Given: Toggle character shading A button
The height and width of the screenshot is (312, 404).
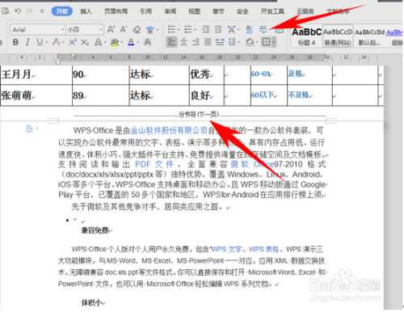Looking at the screenshot, I should pyautogui.click(x=147, y=42).
